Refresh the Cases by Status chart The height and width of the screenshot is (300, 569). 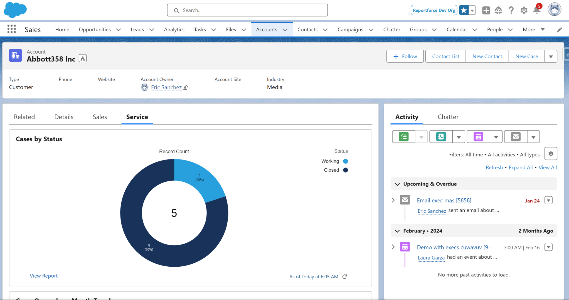pos(344,276)
